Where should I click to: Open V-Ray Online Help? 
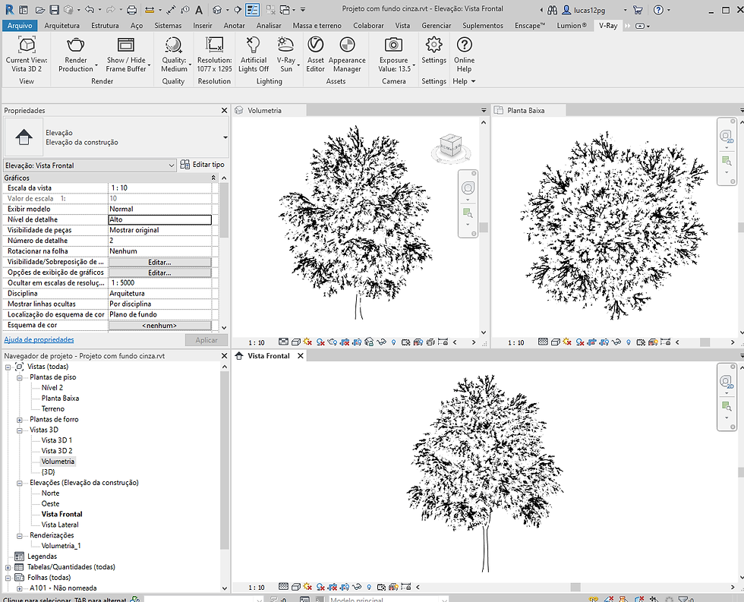coord(464,55)
